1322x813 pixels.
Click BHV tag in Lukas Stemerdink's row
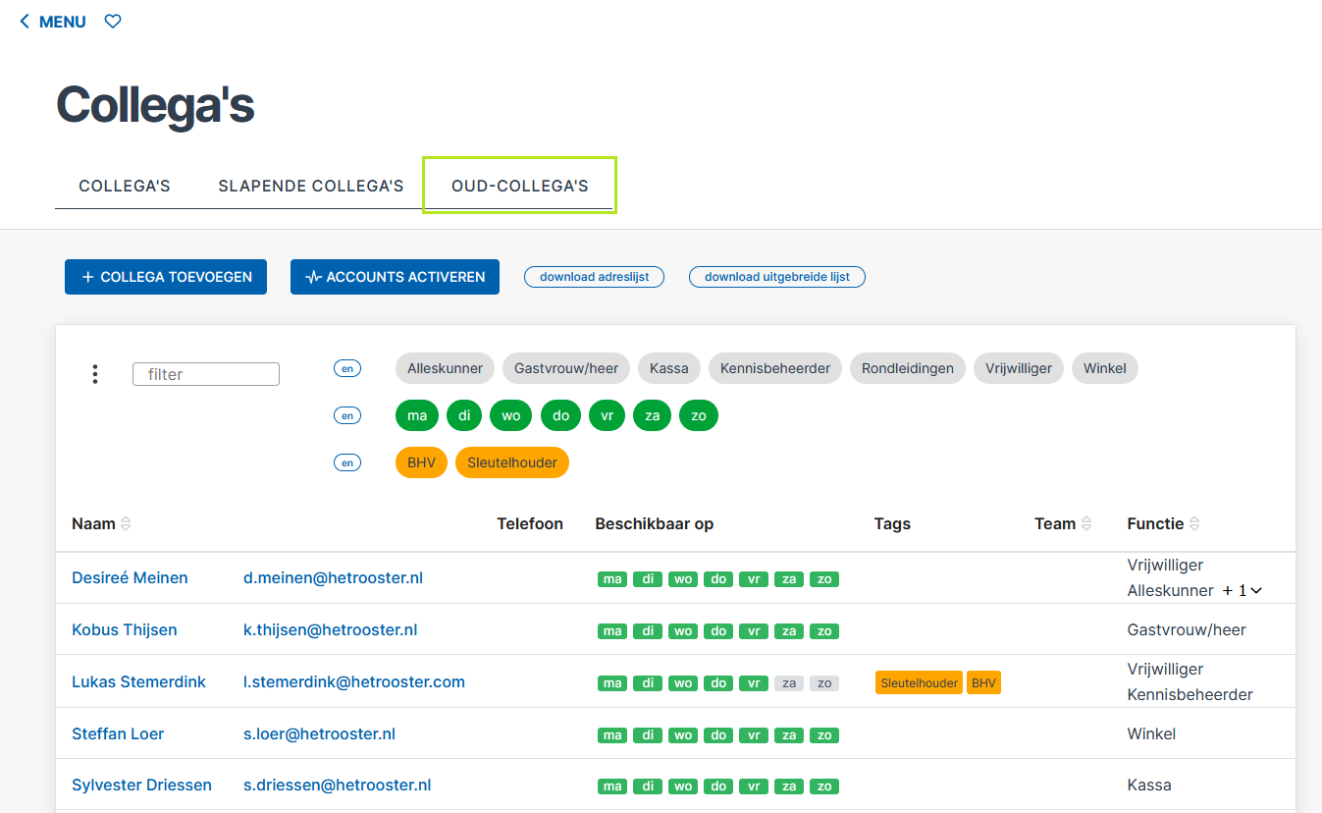pyautogui.click(x=983, y=682)
